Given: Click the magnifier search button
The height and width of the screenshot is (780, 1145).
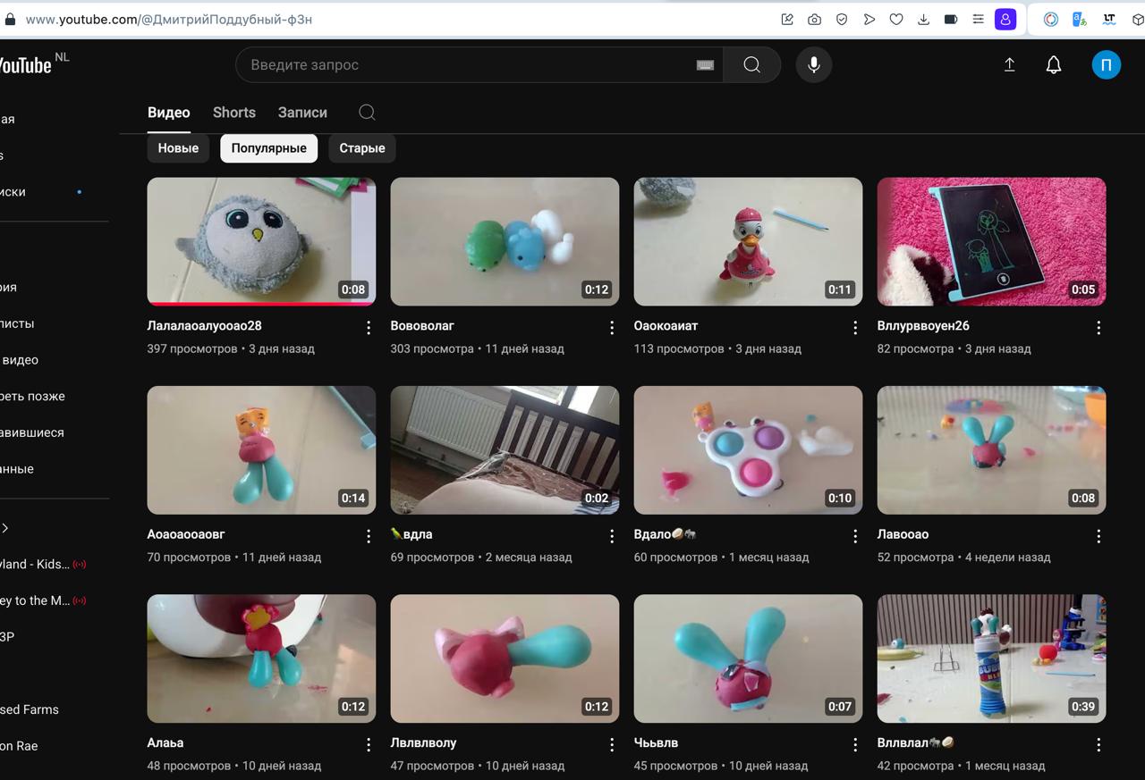Looking at the screenshot, I should click(x=751, y=65).
